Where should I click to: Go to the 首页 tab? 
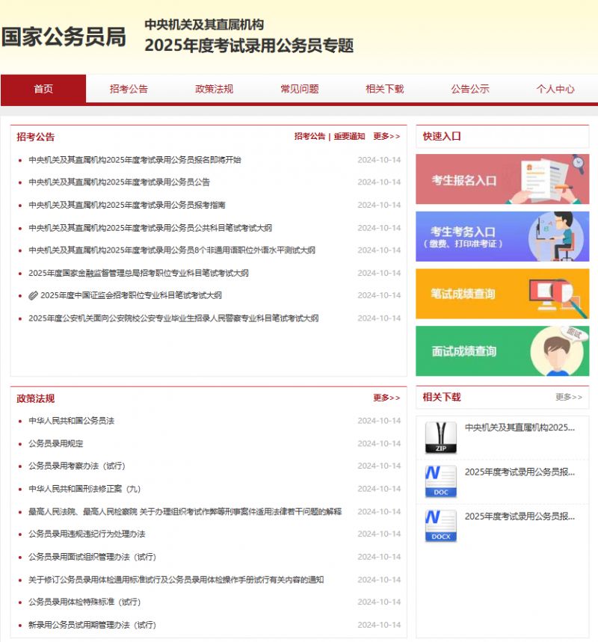click(x=43, y=89)
